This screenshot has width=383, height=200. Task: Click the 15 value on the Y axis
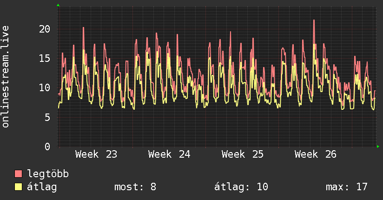pos(45,59)
